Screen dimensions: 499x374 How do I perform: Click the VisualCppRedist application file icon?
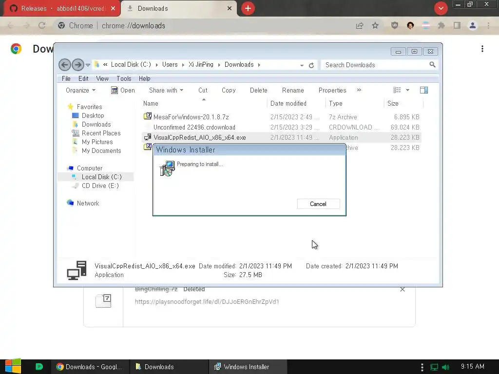coord(147,137)
